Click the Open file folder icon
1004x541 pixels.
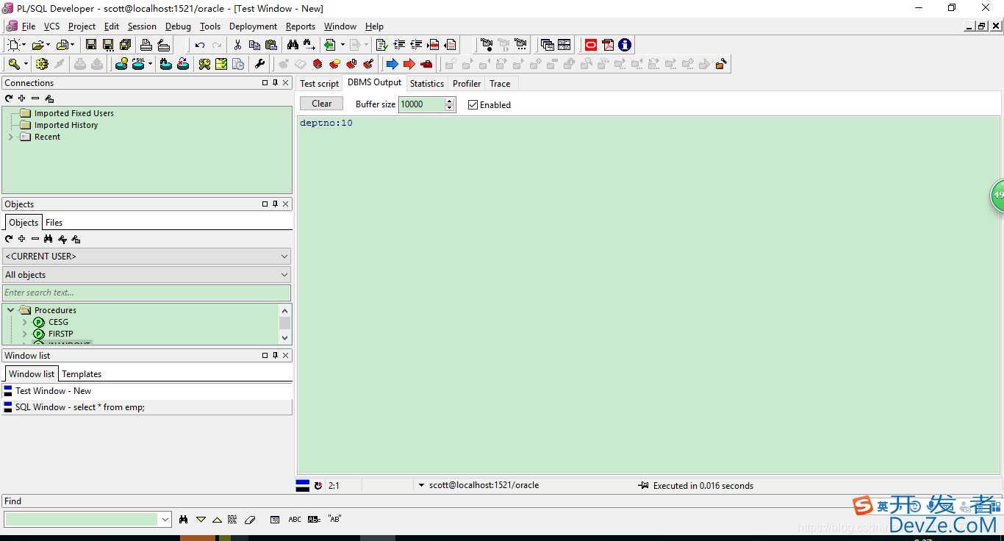click(x=38, y=45)
